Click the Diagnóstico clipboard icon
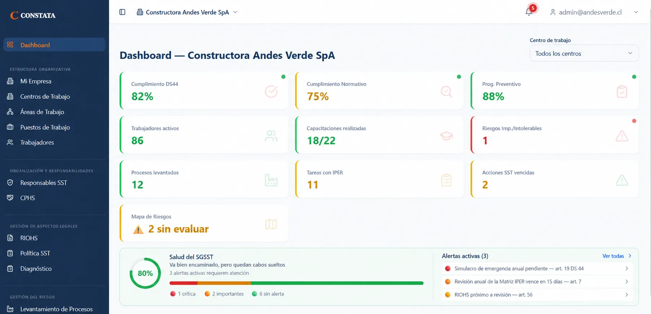Image resolution: width=651 pixels, height=314 pixels. pyautogui.click(x=10, y=269)
